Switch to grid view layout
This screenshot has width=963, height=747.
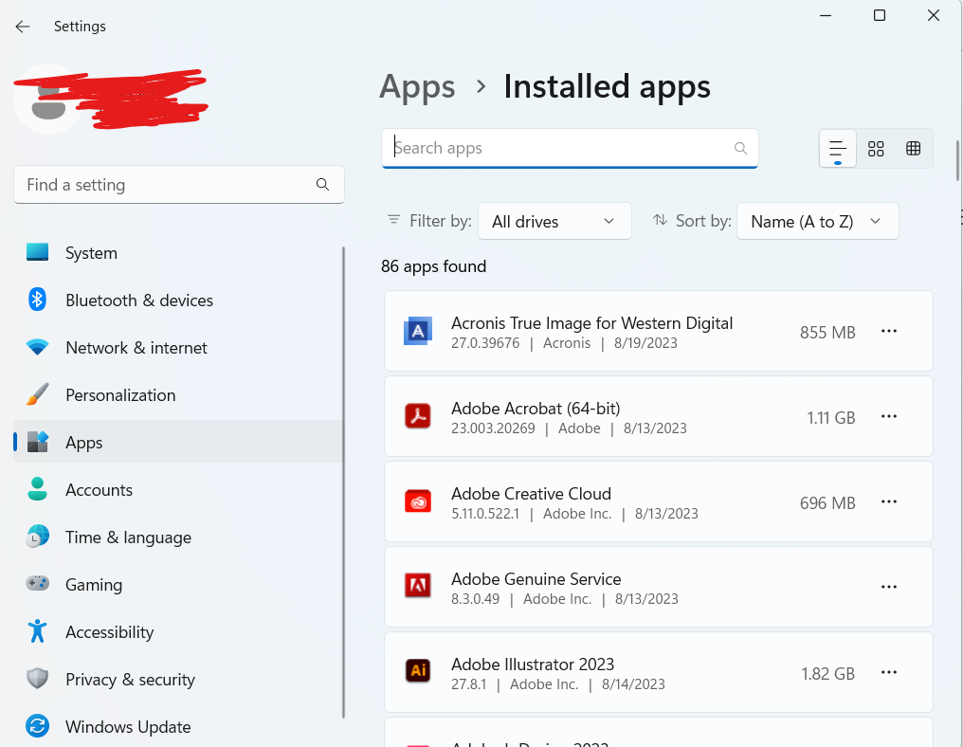point(876,148)
